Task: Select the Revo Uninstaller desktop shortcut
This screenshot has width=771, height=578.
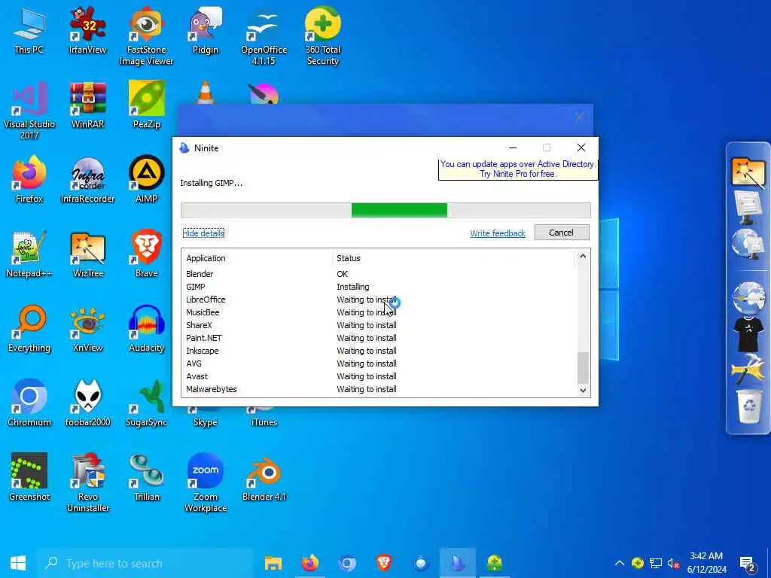Action: (x=87, y=484)
